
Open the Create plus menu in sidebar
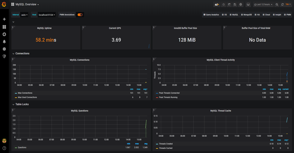click(x=4, y=19)
